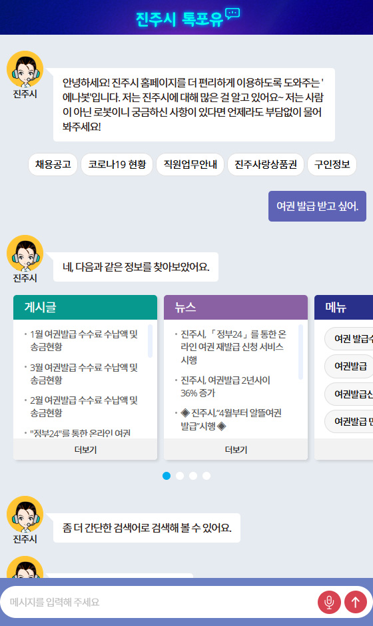Select the 진주사랑상품권 quick reply chip

coord(266,164)
